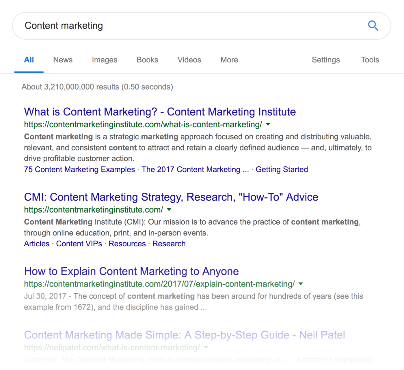Open the CMI Strategy, Research, How-To Advice result
The width and height of the screenshot is (404, 370).
click(x=171, y=197)
